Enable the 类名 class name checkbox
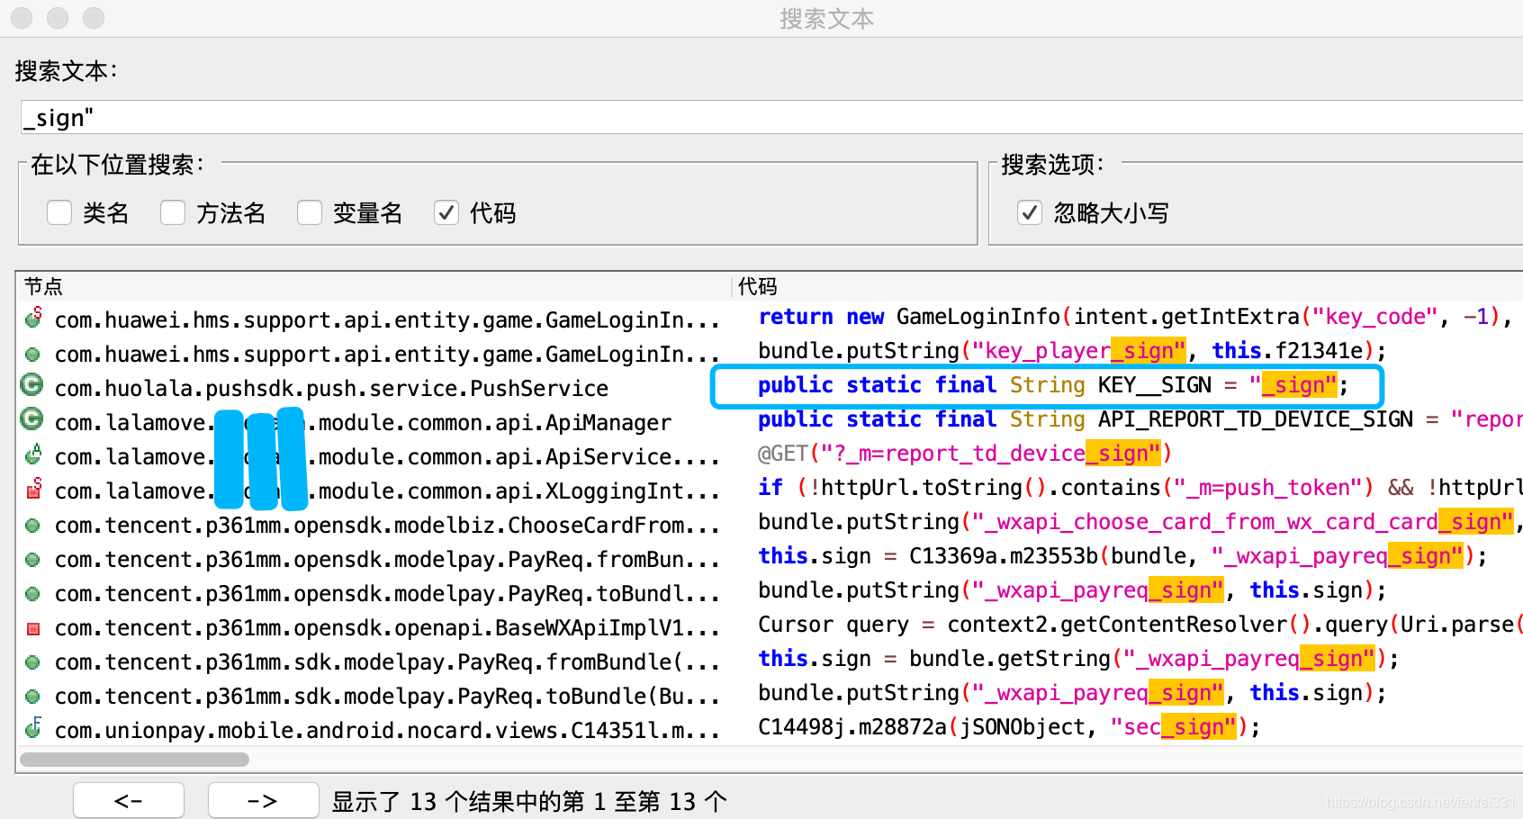The image size is (1523, 819). click(x=59, y=212)
